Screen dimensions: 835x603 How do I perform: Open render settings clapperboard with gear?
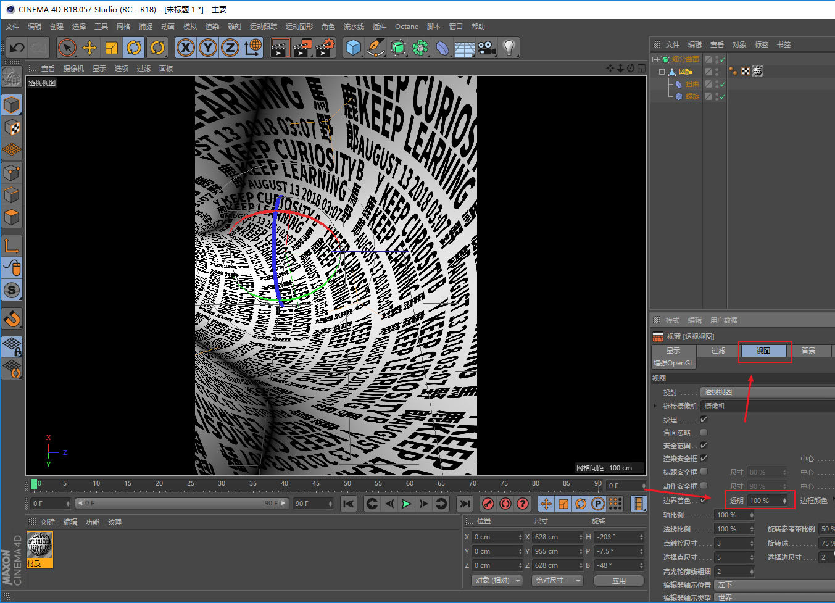pos(325,48)
